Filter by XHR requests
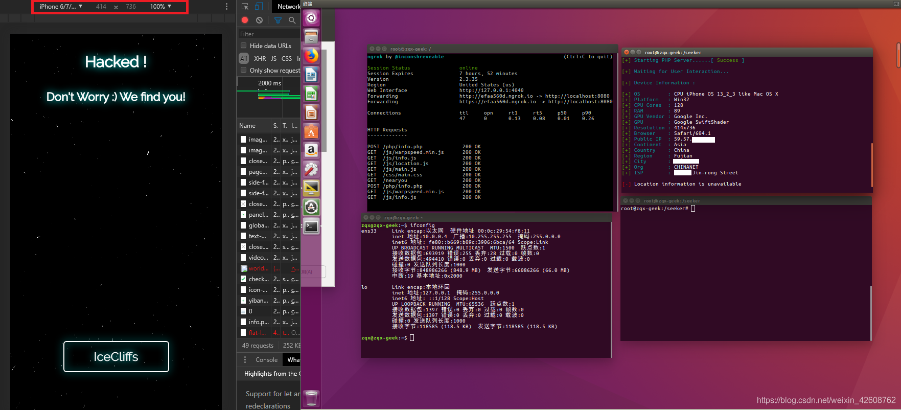 [x=260, y=58]
